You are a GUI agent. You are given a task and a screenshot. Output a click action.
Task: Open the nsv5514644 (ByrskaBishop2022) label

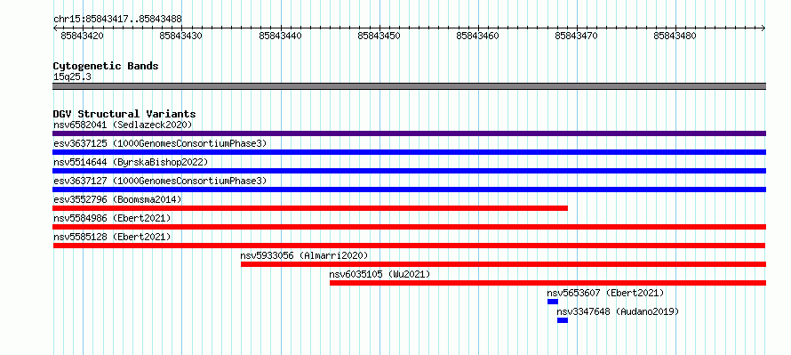coord(131,162)
